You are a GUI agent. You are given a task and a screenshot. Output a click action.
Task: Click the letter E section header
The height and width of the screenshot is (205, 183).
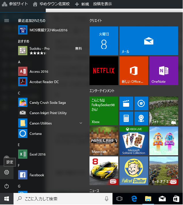tap(19, 145)
